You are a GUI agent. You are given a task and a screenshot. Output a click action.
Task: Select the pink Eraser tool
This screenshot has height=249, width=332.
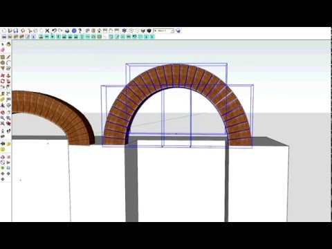click(3, 50)
